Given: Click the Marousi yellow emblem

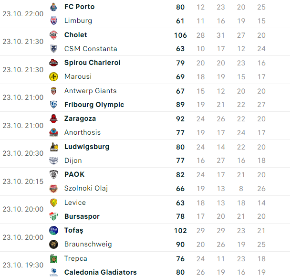Looking at the screenshot, I should pyautogui.click(x=53, y=77).
